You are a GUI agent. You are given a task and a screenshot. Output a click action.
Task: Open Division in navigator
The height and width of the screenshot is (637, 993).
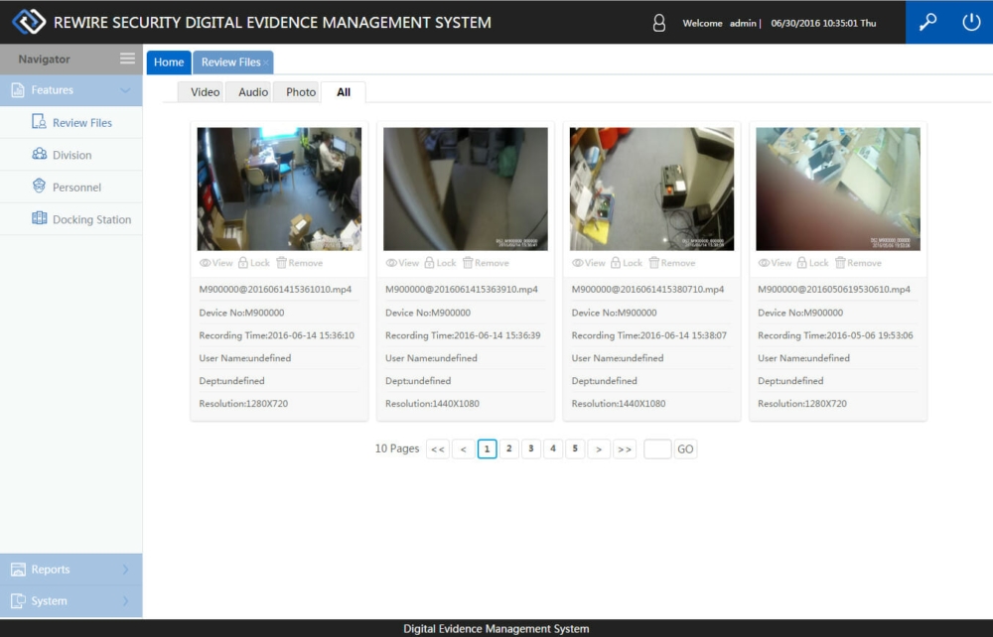pos(71,155)
